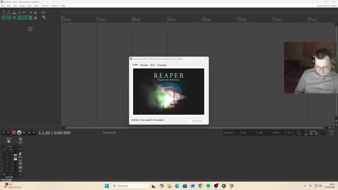The width and height of the screenshot is (338, 190).
Task: Open Google Chrome from the taskbar
Action: [200, 186]
